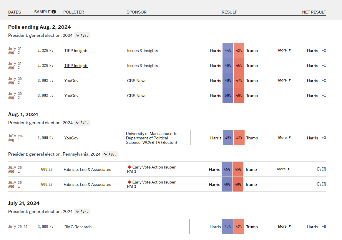Open YouGov pollster in UMass-sponsored row

(x=71, y=138)
